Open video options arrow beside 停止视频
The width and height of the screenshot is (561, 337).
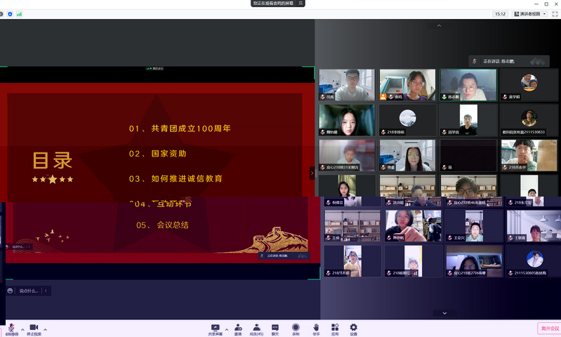[45, 329]
